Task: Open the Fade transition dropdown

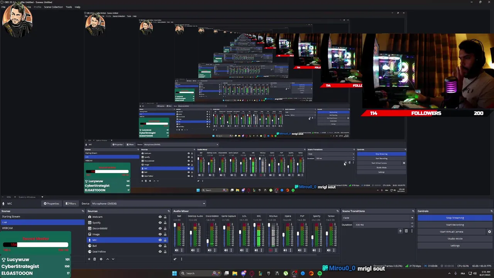Action: (x=378, y=218)
